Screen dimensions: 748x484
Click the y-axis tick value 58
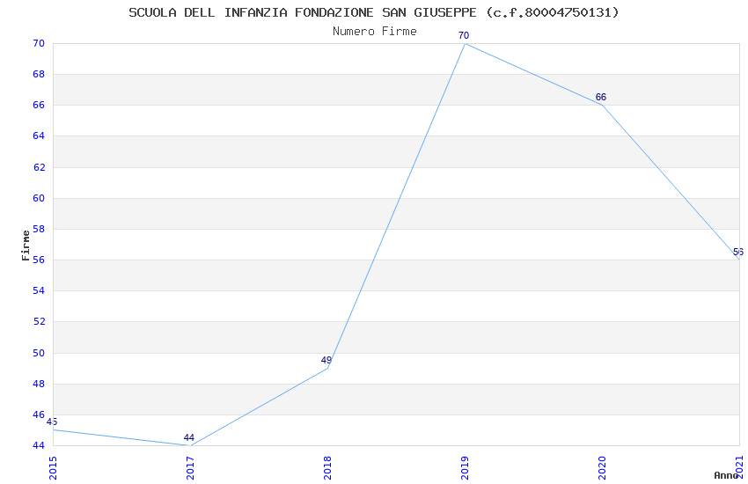click(39, 229)
